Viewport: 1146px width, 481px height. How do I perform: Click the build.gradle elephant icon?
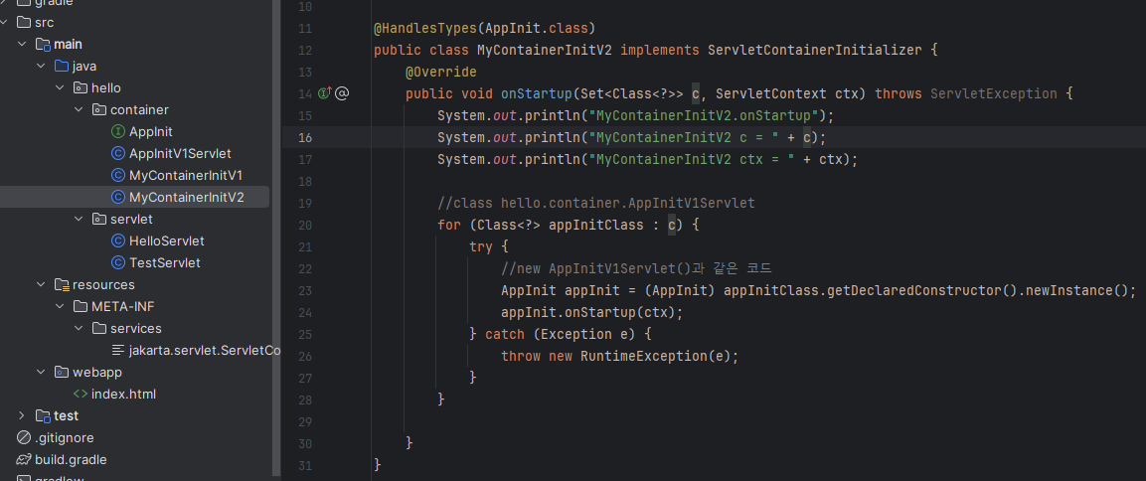click(24, 460)
